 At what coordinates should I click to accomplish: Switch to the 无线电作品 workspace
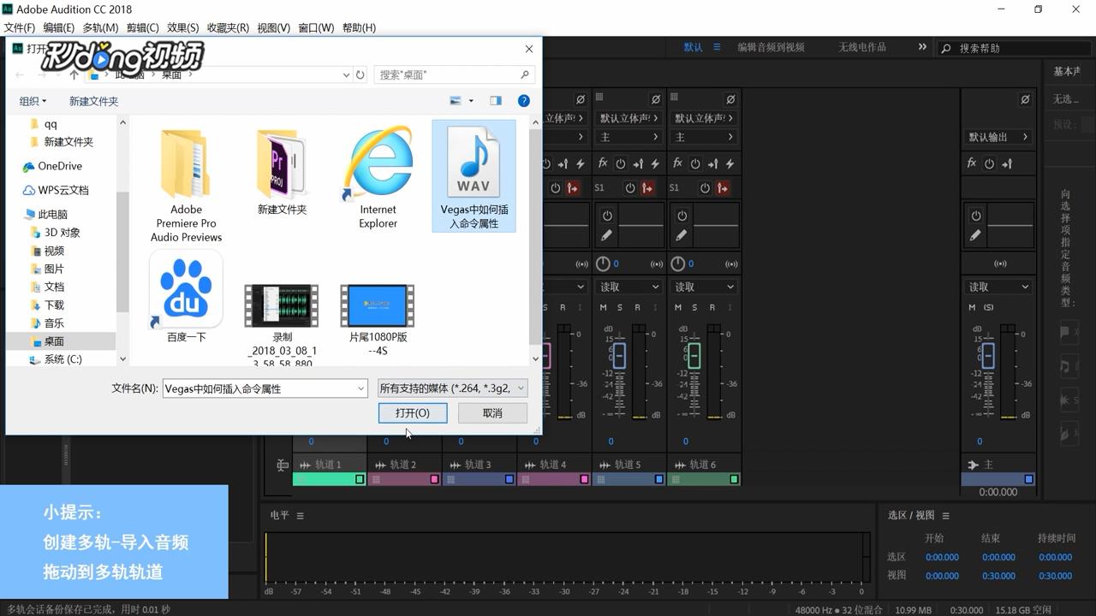tap(862, 47)
